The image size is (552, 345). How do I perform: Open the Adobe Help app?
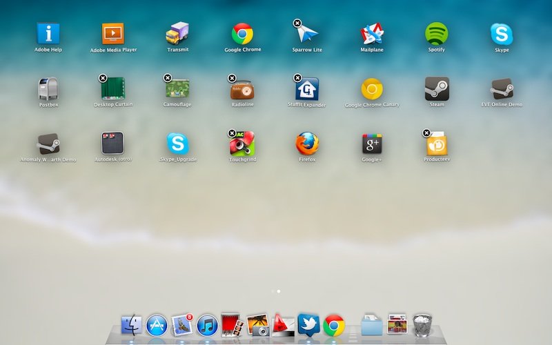(x=48, y=33)
